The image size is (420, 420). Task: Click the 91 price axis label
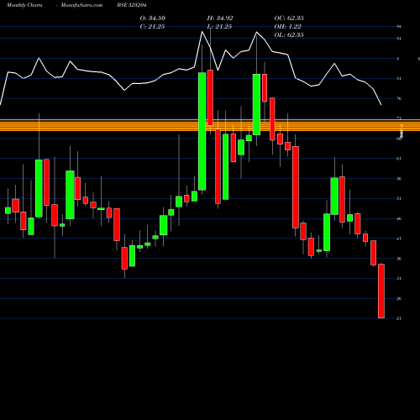point(399,39)
